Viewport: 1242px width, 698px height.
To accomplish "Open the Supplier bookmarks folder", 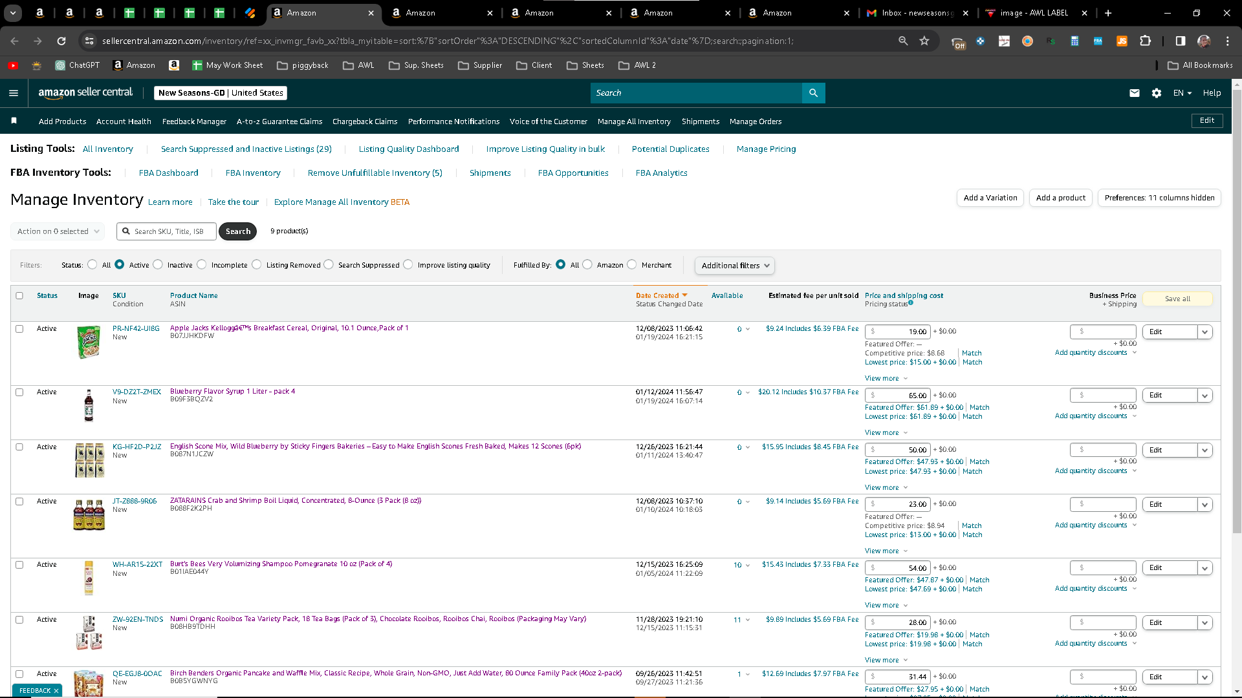I will tap(480, 65).
